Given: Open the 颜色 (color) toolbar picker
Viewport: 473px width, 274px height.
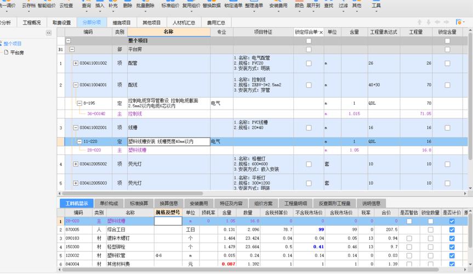Looking at the screenshot, I should (x=299, y=5).
